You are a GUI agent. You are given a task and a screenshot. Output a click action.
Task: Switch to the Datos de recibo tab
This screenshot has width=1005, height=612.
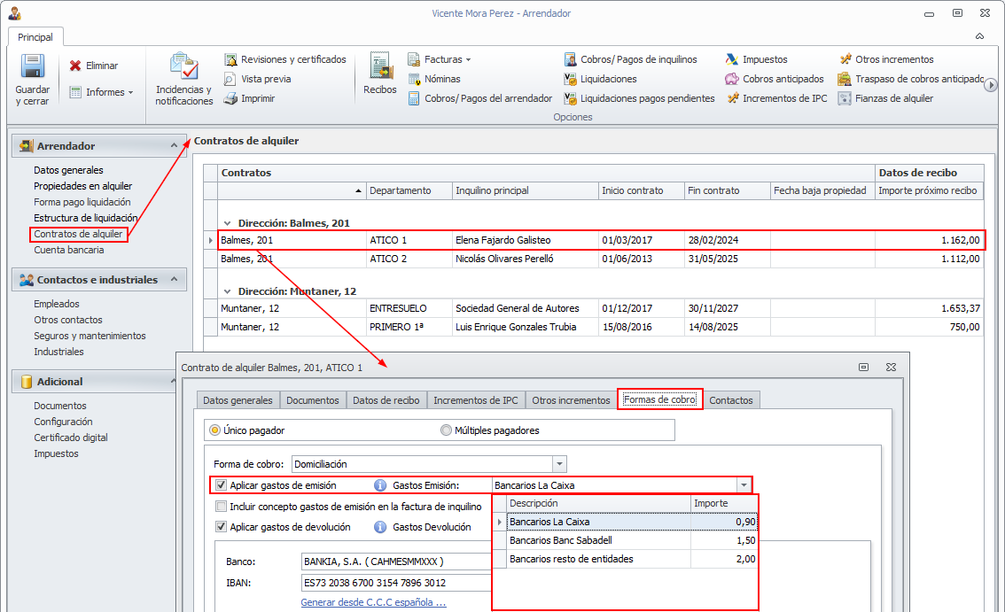pos(386,400)
